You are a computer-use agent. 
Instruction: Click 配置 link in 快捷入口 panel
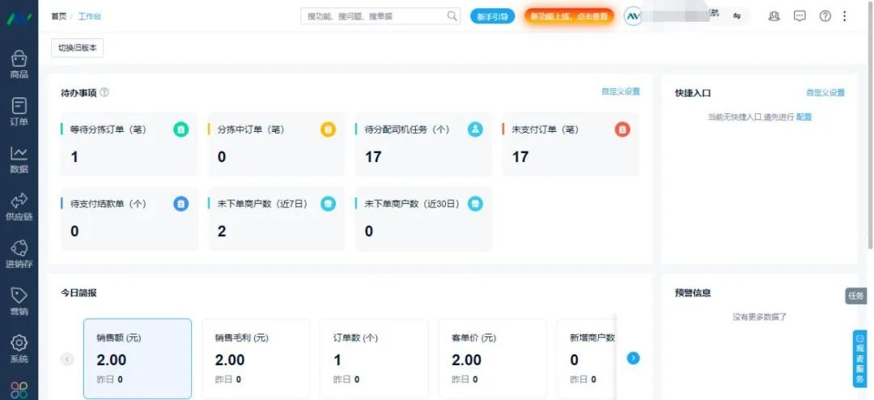pos(804,117)
